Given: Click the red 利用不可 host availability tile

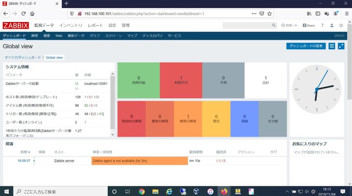Looking at the screenshot, I should pyautogui.click(x=181, y=80).
